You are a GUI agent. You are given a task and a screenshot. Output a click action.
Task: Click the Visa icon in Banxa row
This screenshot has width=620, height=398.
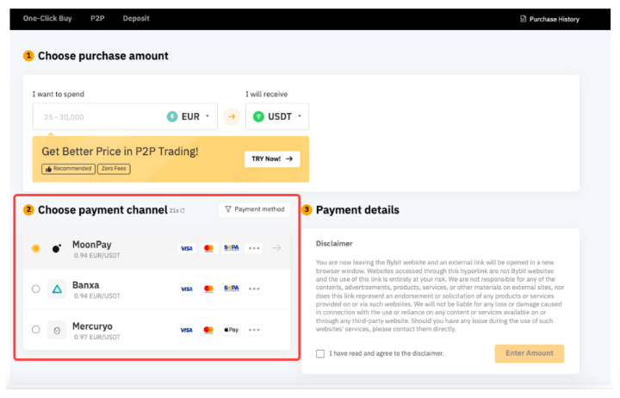click(187, 289)
